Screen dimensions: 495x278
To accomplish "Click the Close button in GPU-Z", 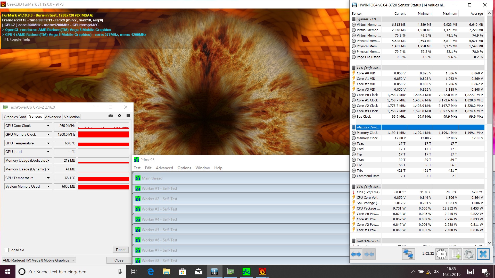I will (x=119, y=260).
